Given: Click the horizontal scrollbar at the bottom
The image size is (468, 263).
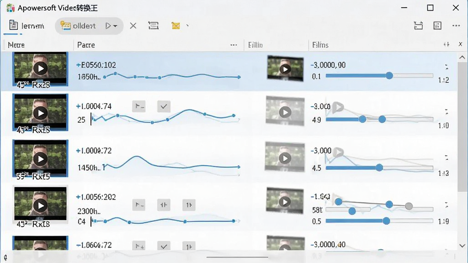Looking at the screenshot, I should pos(237,257).
